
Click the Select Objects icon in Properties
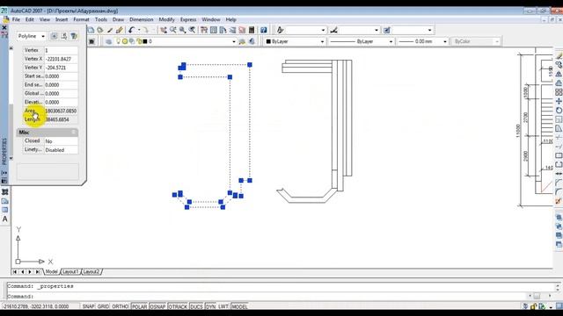coord(64,36)
